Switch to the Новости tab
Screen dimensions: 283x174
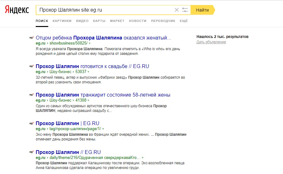(x=138, y=21)
